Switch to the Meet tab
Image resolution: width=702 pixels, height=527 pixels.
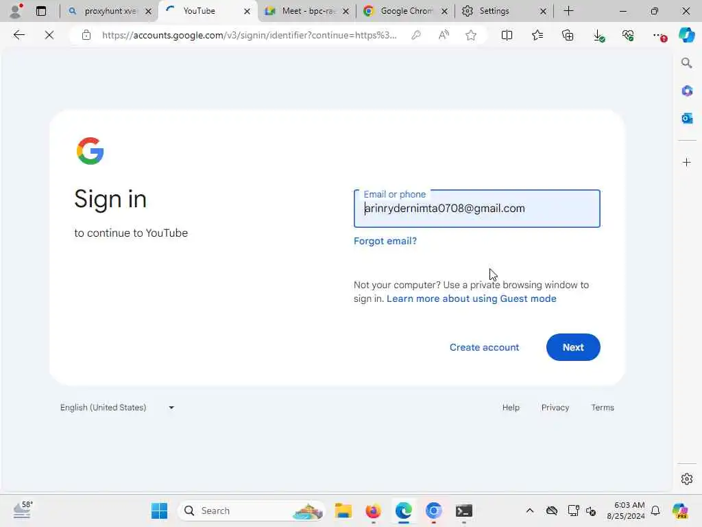(x=306, y=11)
